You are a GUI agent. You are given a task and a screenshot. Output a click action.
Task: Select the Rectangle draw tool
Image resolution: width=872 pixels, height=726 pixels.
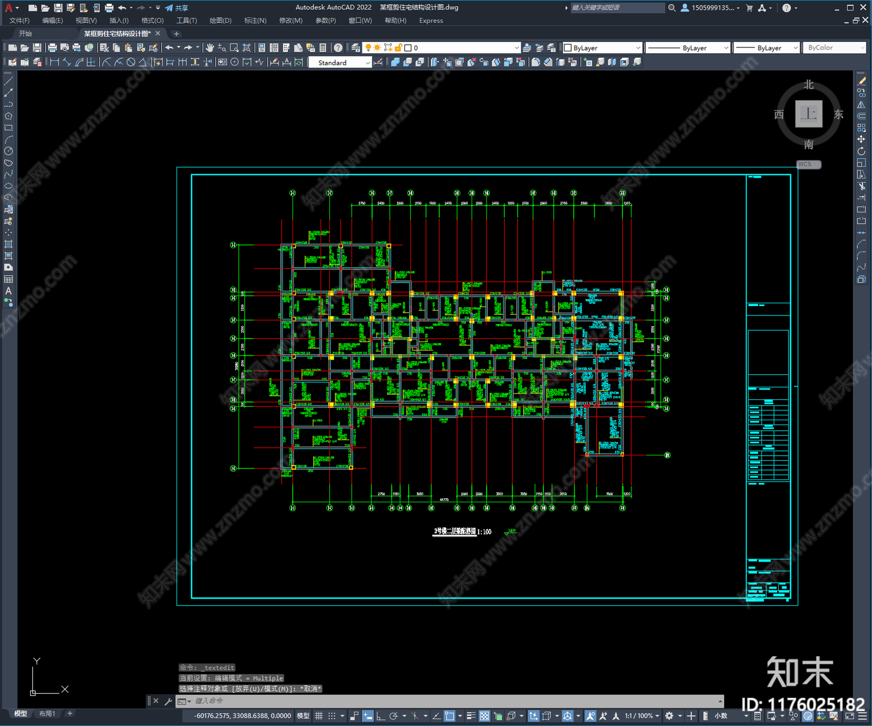8,128
